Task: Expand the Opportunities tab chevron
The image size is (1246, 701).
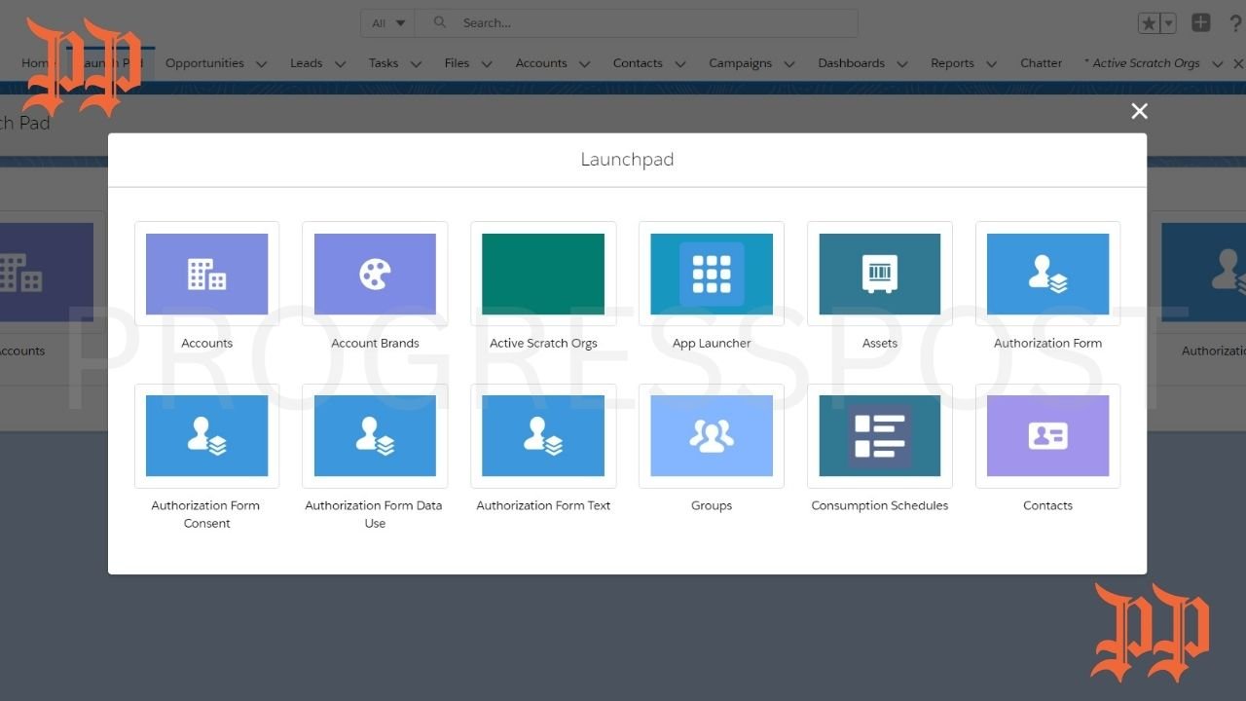Action: pyautogui.click(x=261, y=64)
